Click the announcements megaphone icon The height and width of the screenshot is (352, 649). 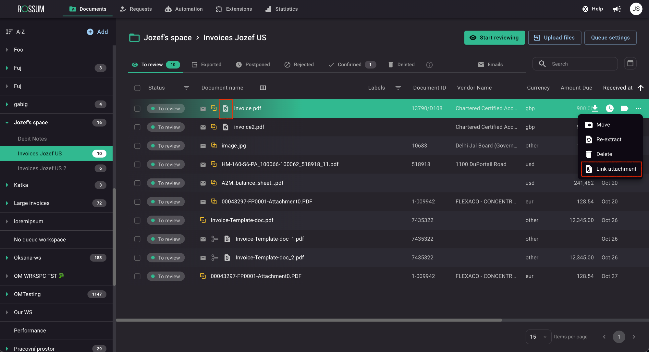point(617,9)
